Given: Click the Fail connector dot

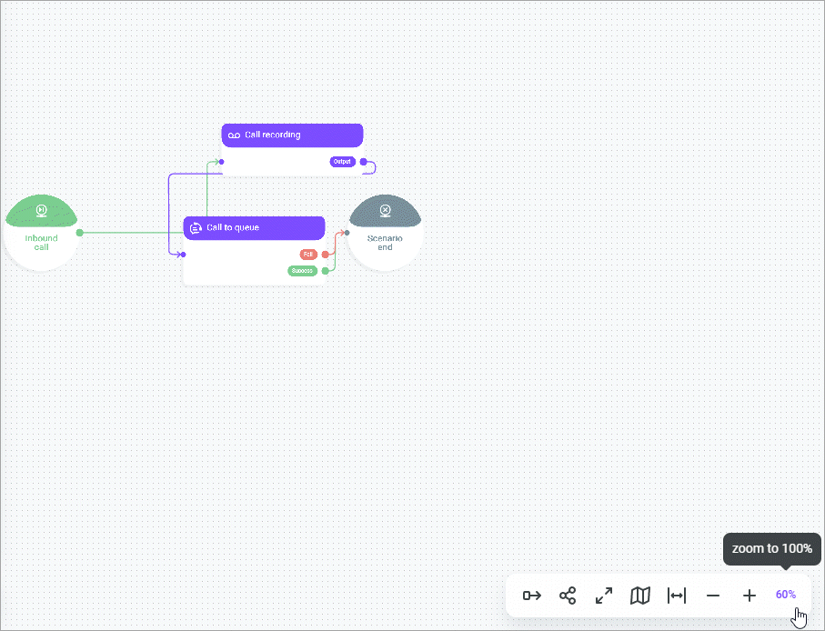Looking at the screenshot, I should pyautogui.click(x=325, y=255).
